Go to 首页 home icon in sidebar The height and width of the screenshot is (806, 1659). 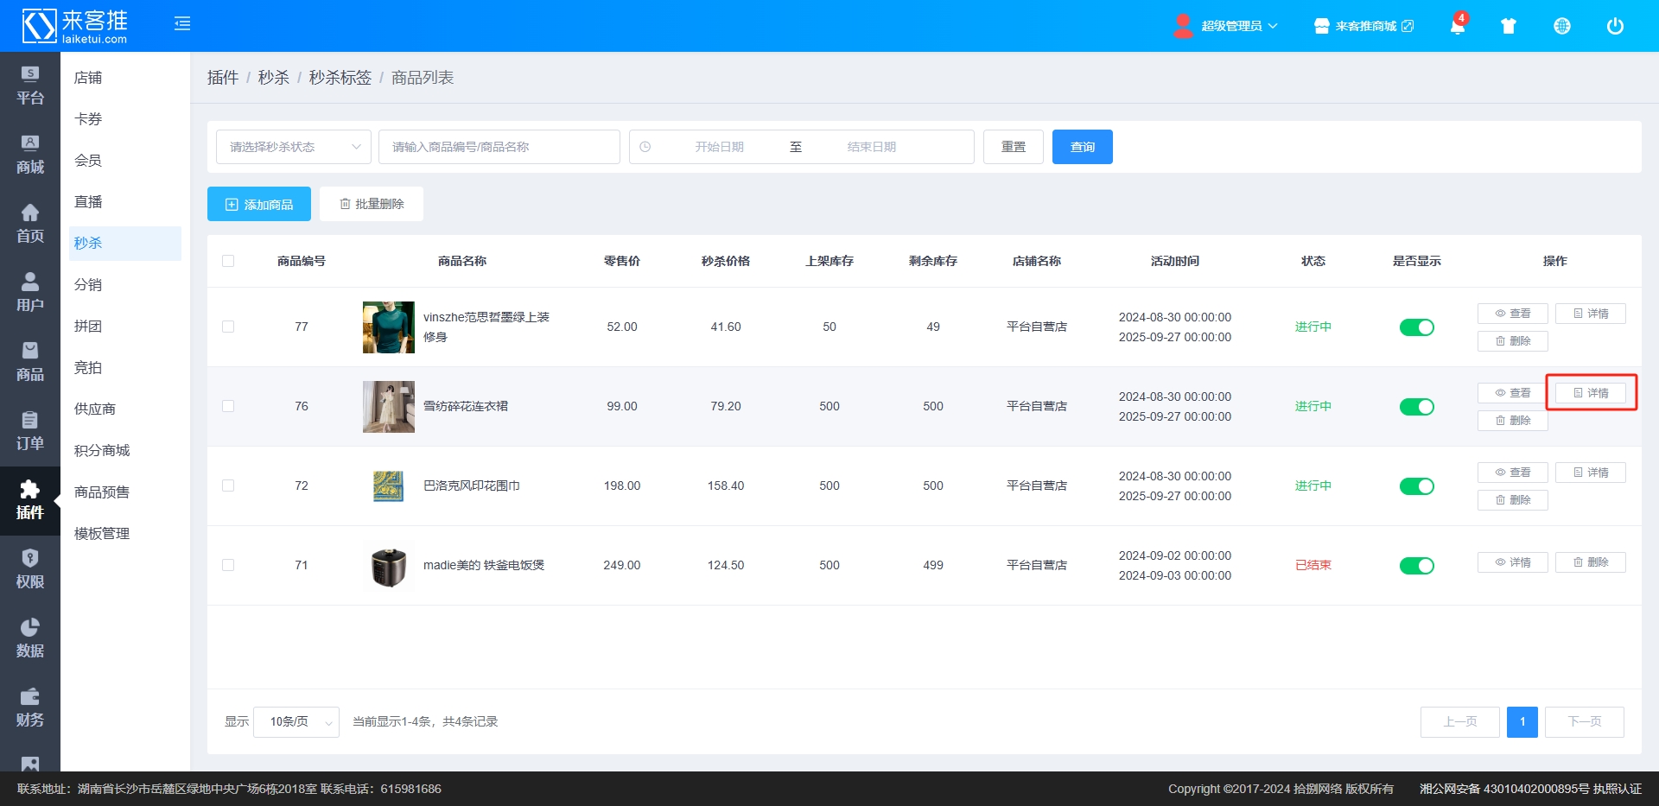[29, 224]
